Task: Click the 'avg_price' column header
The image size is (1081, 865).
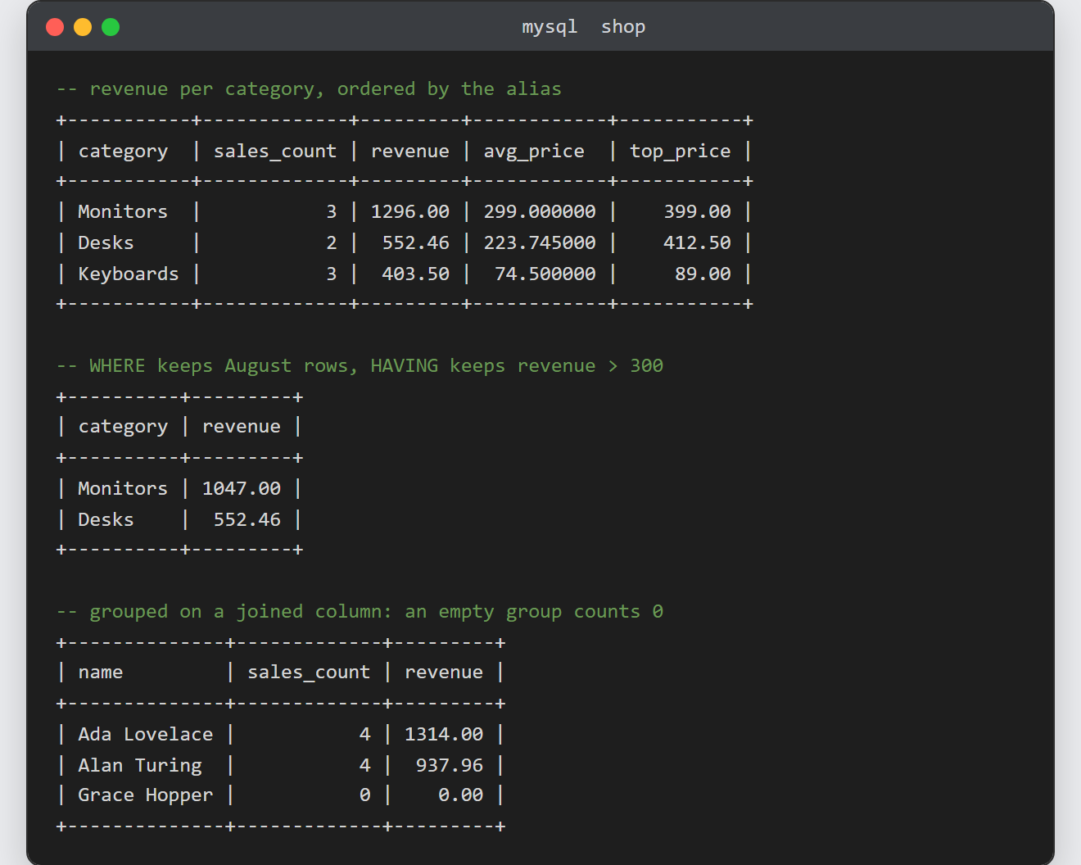Action: pos(534,152)
